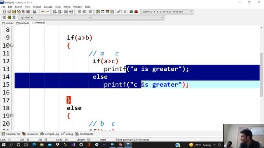This screenshot has width=264, height=148.
Task: Open the Compile Log bottom panel tab
Action: coord(49,134)
